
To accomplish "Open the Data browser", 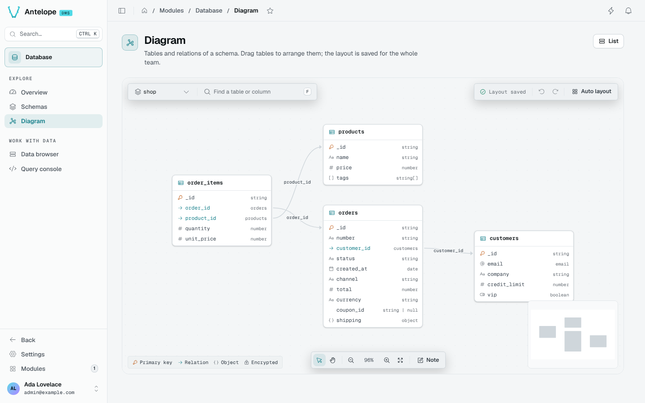I will point(53,154).
